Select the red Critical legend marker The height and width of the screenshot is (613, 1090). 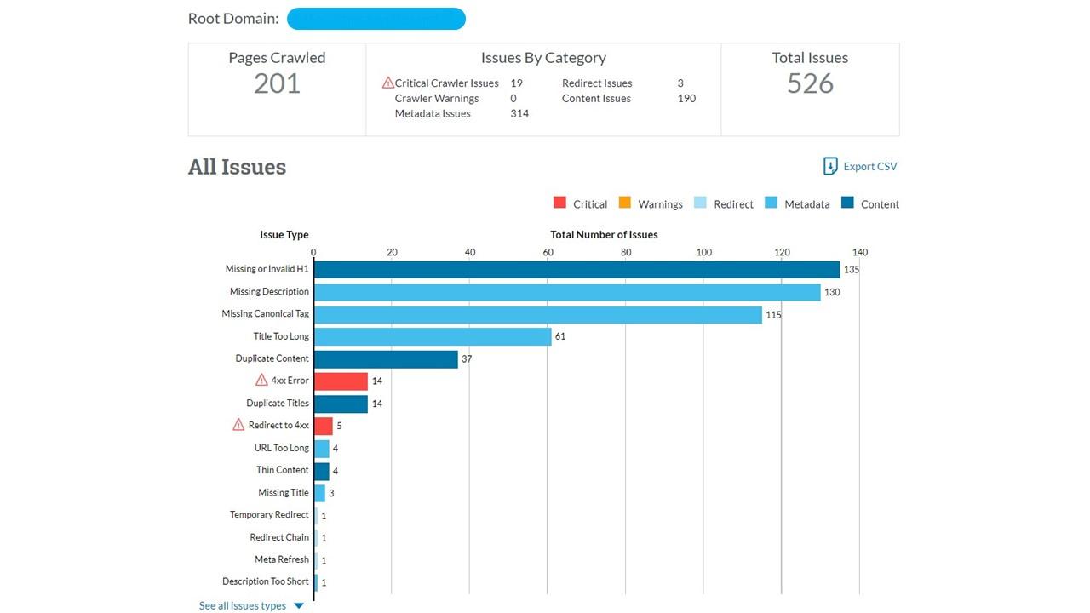click(561, 203)
